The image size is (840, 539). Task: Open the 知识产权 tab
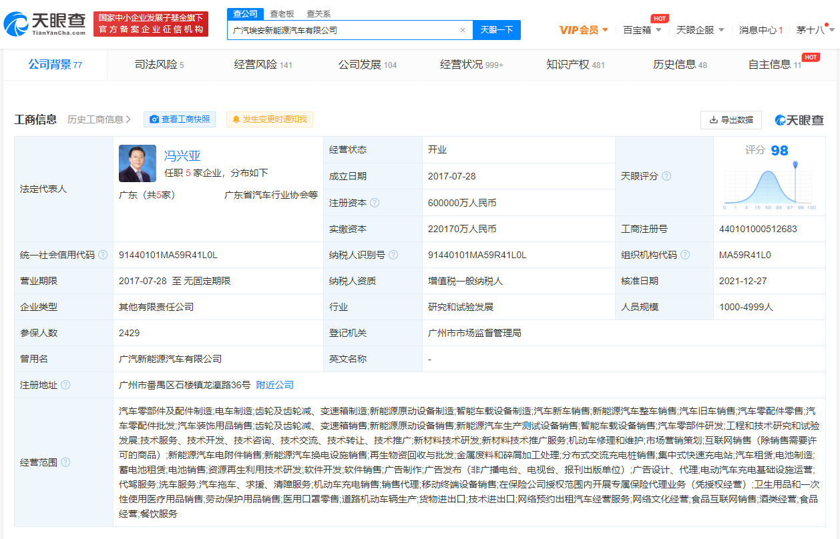click(575, 65)
